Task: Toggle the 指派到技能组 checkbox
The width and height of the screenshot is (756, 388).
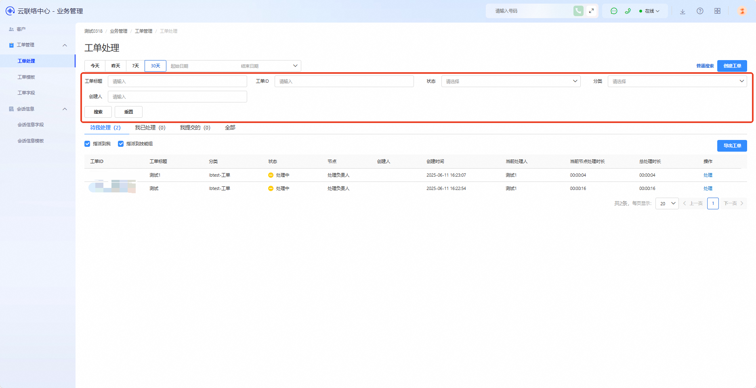Action: (120, 144)
